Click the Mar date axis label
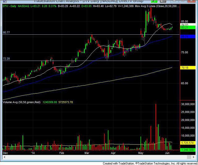The width and height of the screenshot is (198, 165). pos(87,153)
